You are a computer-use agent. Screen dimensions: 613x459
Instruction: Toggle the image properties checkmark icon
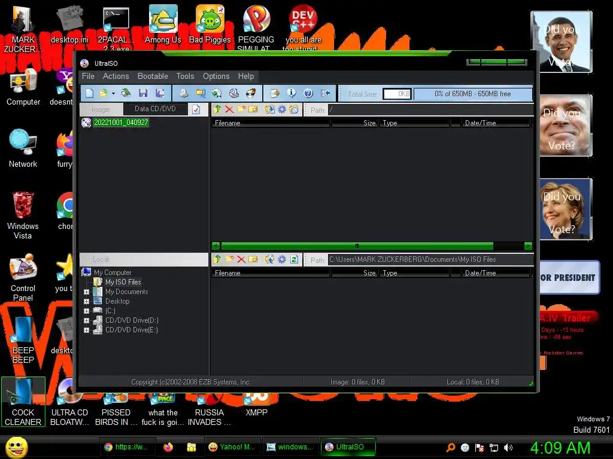[196, 109]
